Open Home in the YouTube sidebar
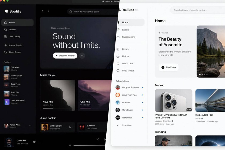This screenshot has width=225, height=150. (x=131, y=22)
